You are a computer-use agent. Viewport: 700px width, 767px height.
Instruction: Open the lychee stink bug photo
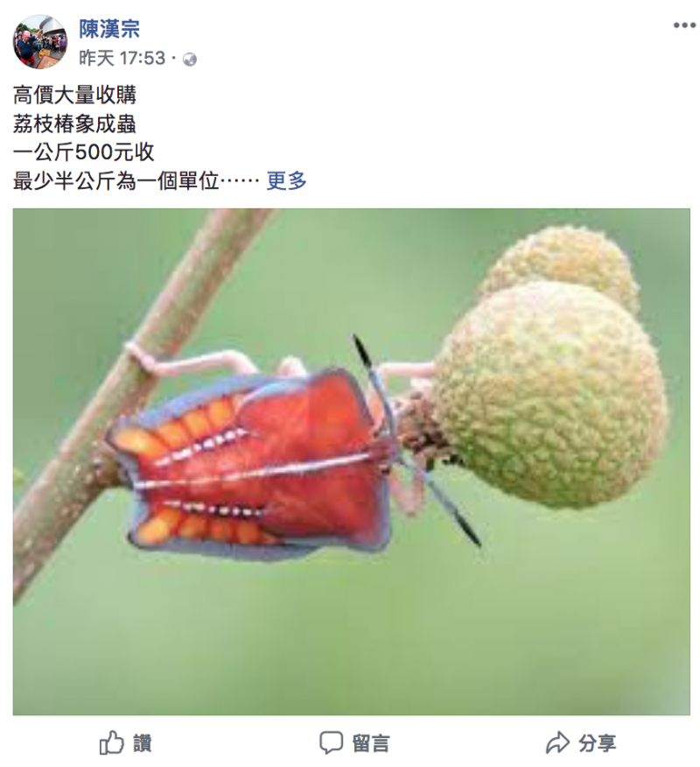[352, 461]
